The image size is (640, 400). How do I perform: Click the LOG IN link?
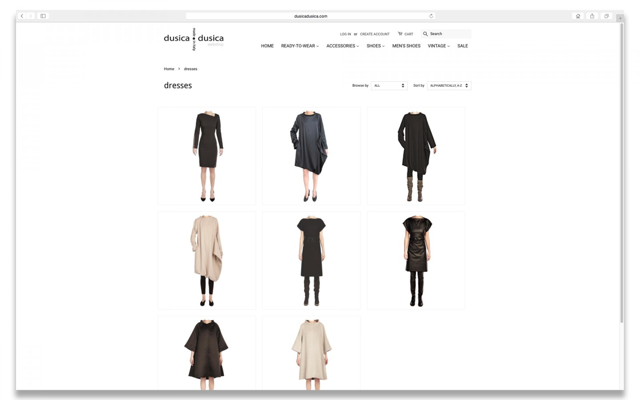(x=345, y=34)
